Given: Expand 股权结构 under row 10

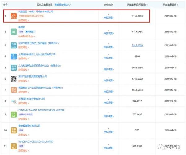Looking at the screenshot, I should pos(24,135).
